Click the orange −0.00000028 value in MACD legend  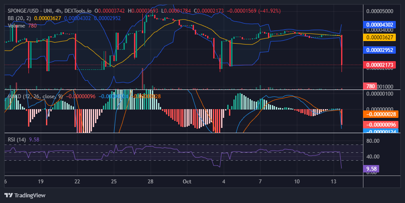click(x=146, y=96)
